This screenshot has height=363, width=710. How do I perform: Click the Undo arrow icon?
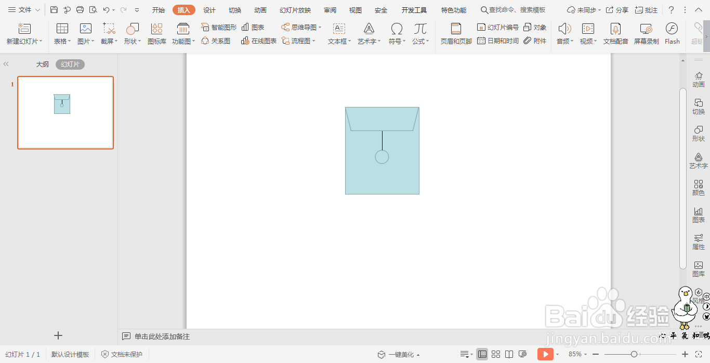(106, 10)
